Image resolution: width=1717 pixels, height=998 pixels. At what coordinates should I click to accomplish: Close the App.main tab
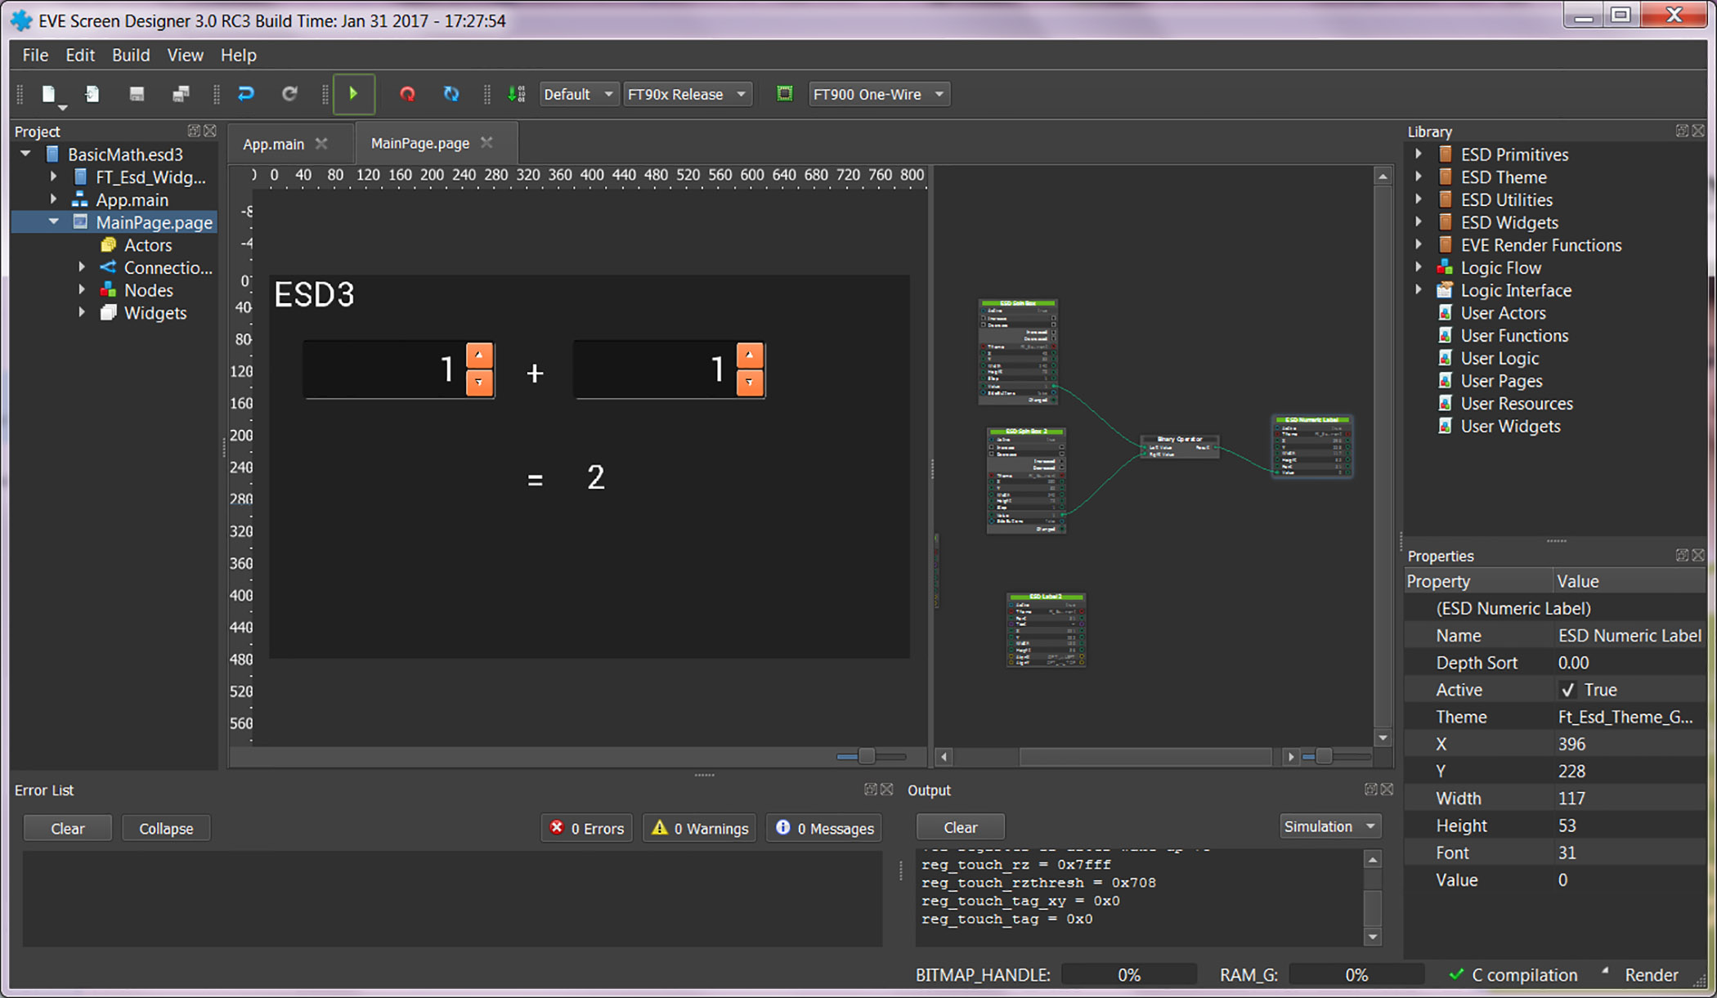322,143
